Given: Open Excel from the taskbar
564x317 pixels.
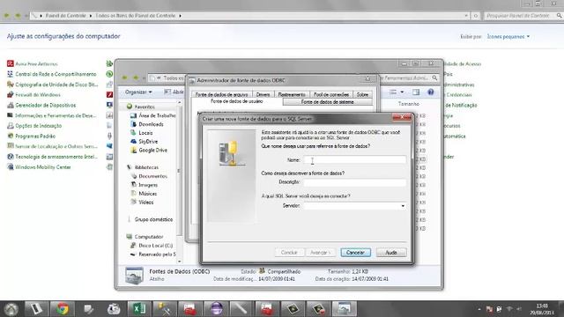Looking at the screenshot, I should (139, 309).
